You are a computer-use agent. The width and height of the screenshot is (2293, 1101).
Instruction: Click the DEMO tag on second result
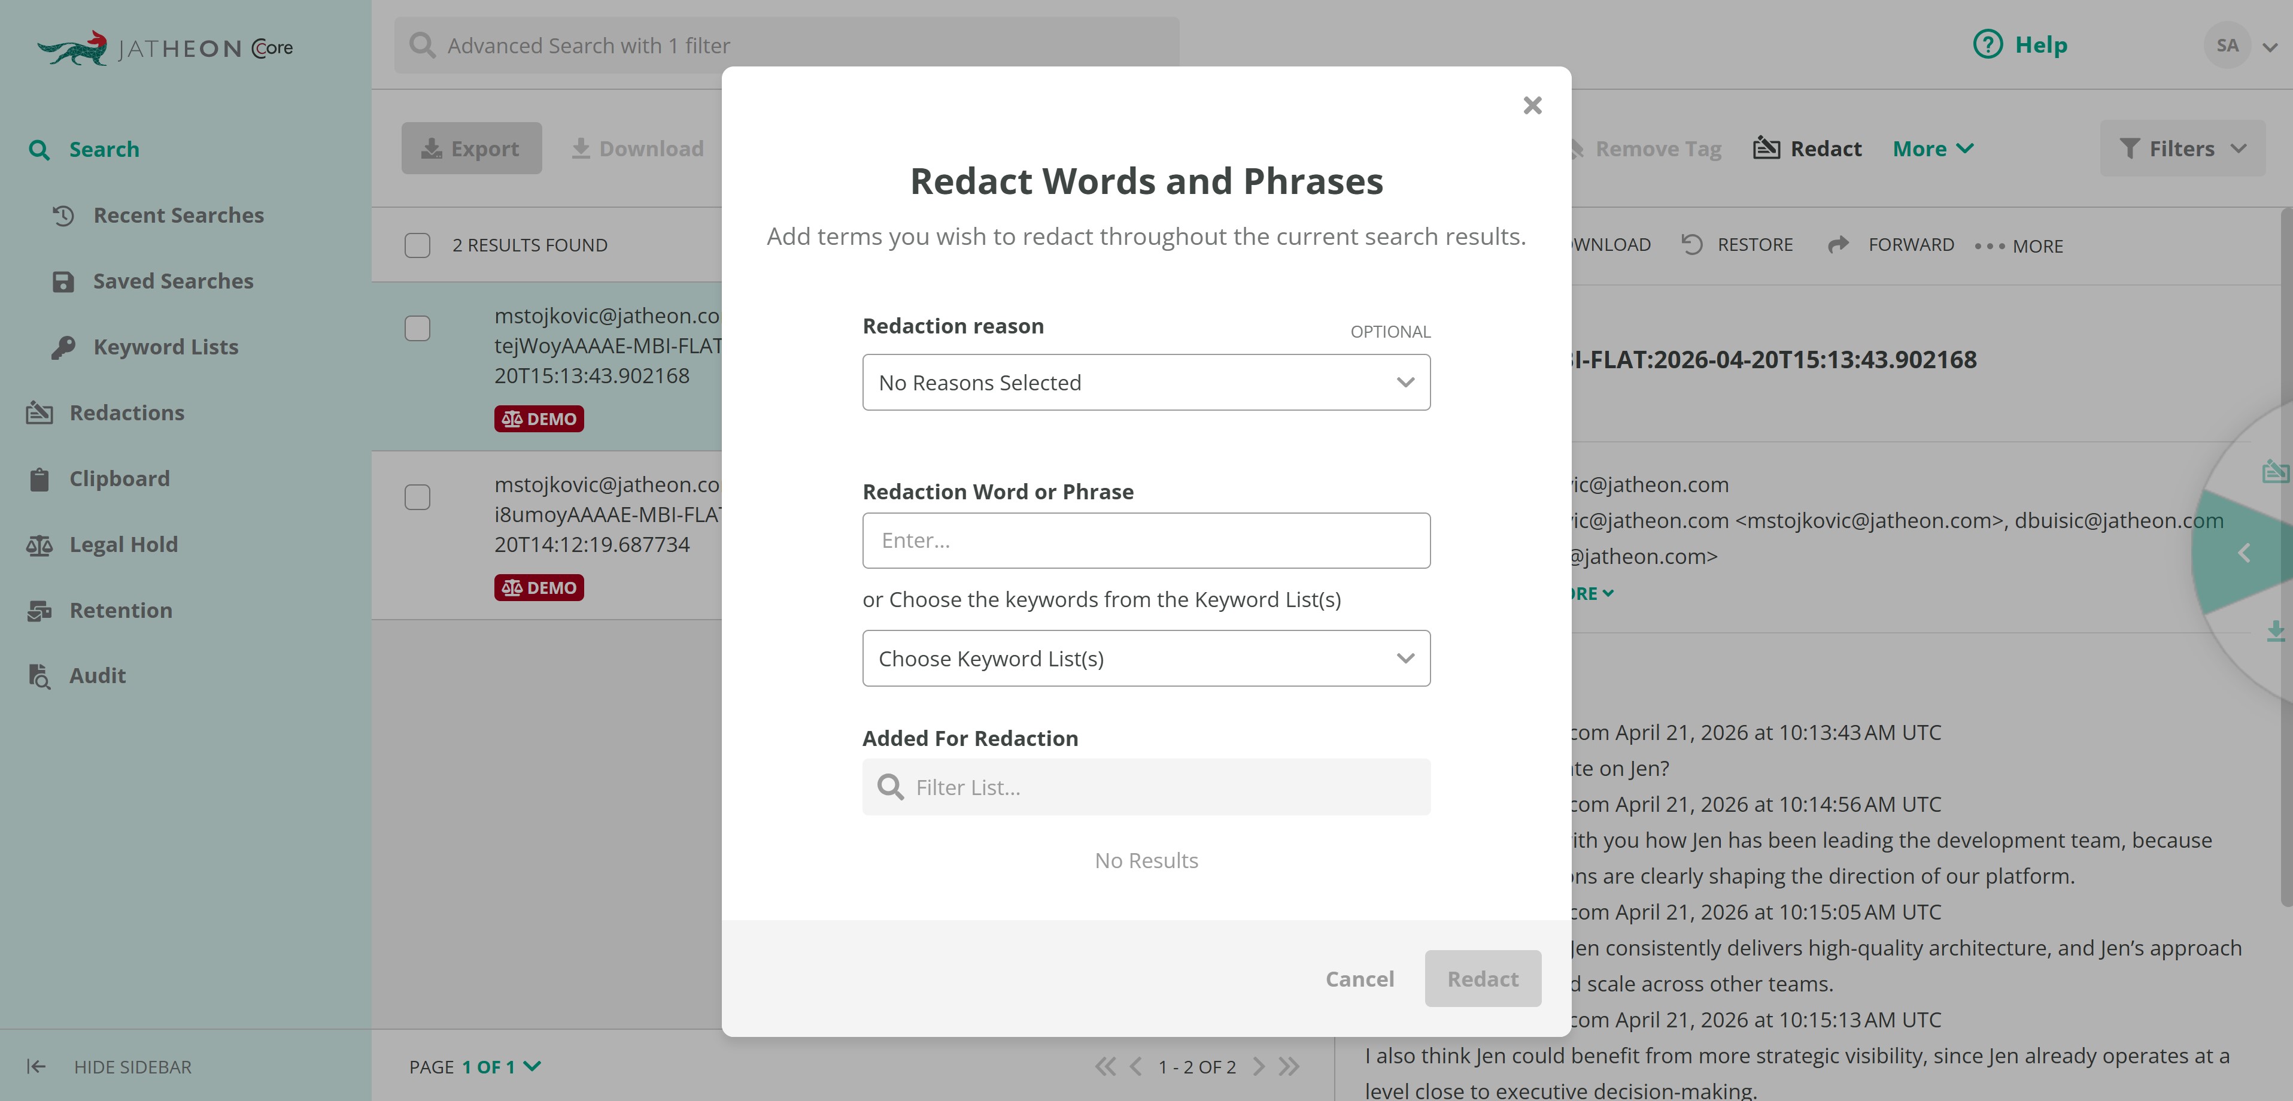tap(539, 587)
